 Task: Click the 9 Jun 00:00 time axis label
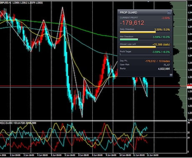97,155
